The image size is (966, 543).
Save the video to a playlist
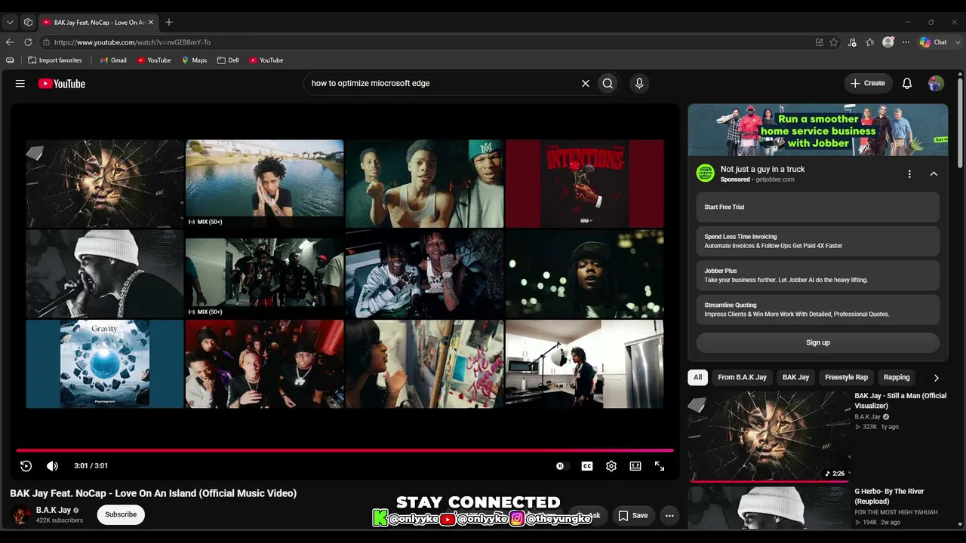632,516
